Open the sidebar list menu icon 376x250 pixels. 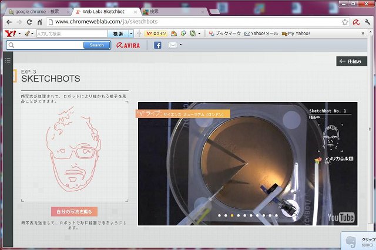click(x=8, y=60)
